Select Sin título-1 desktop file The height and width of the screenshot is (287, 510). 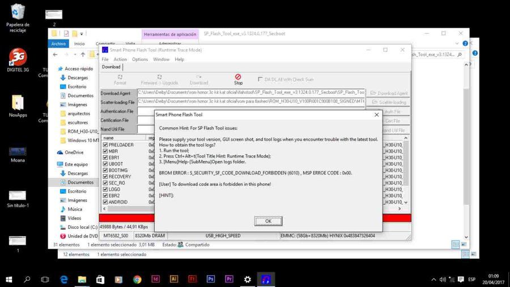(18, 199)
